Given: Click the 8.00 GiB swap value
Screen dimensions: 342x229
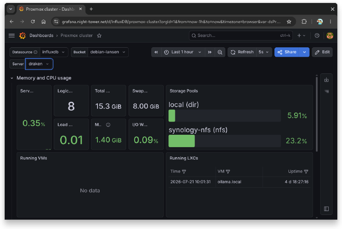Looking at the screenshot, I should [x=146, y=106].
